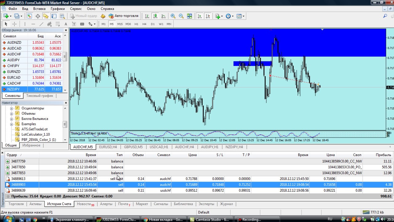Expand the Объемы tree node
The image size is (394, 222).
(x=11, y=113)
